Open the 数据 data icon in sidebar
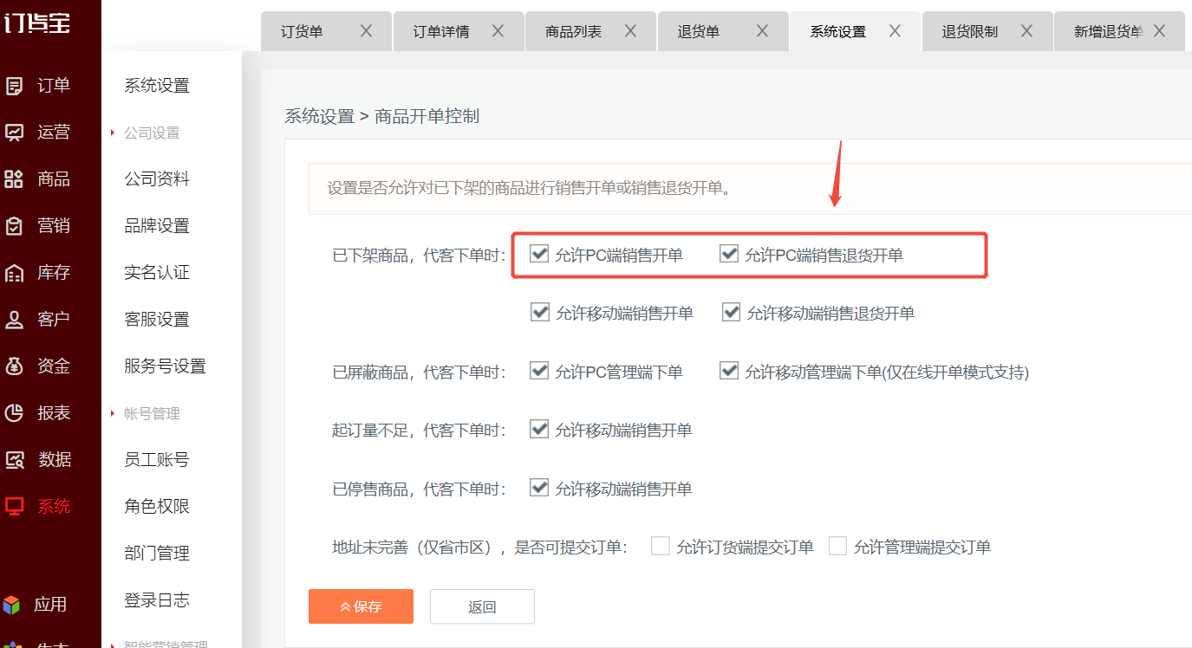 click(14, 460)
